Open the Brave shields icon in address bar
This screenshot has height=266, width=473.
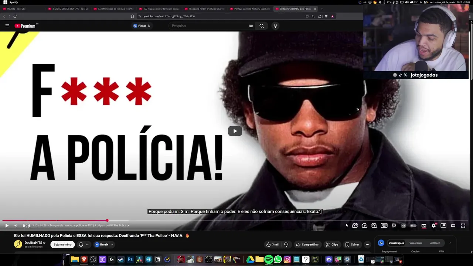point(326,16)
